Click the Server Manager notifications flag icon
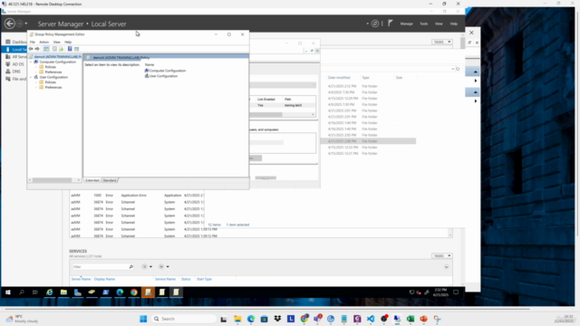580x326 pixels. pyautogui.click(x=390, y=24)
